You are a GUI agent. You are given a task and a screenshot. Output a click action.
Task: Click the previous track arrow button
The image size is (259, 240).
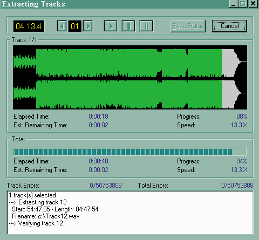click(x=62, y=26)
